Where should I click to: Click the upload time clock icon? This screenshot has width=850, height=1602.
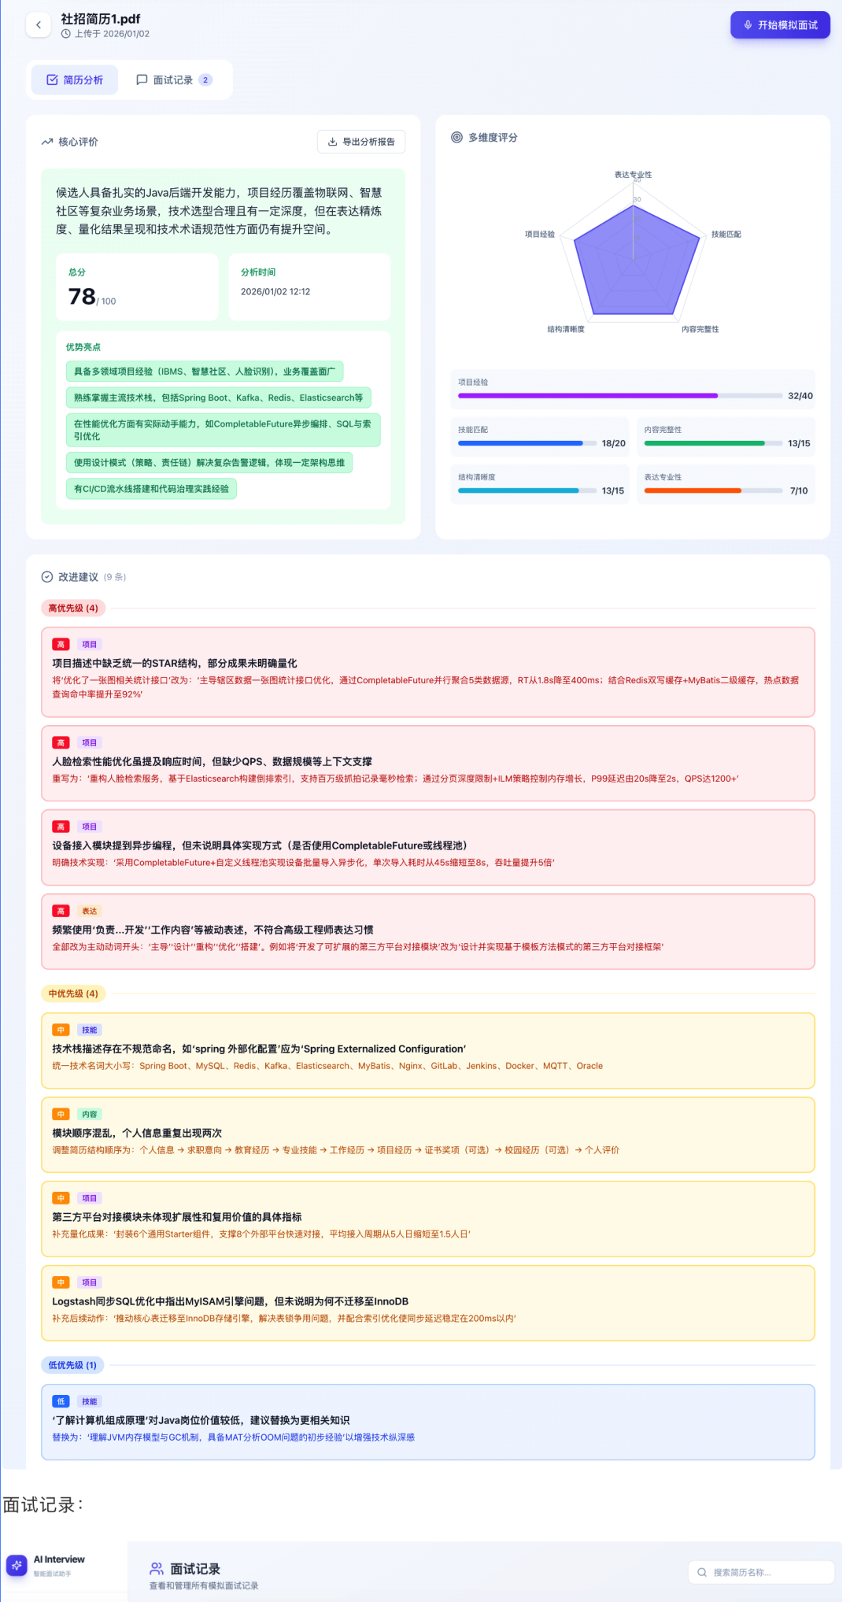(x=66, y=34)
